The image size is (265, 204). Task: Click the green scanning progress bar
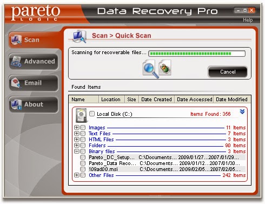point(197,54)
